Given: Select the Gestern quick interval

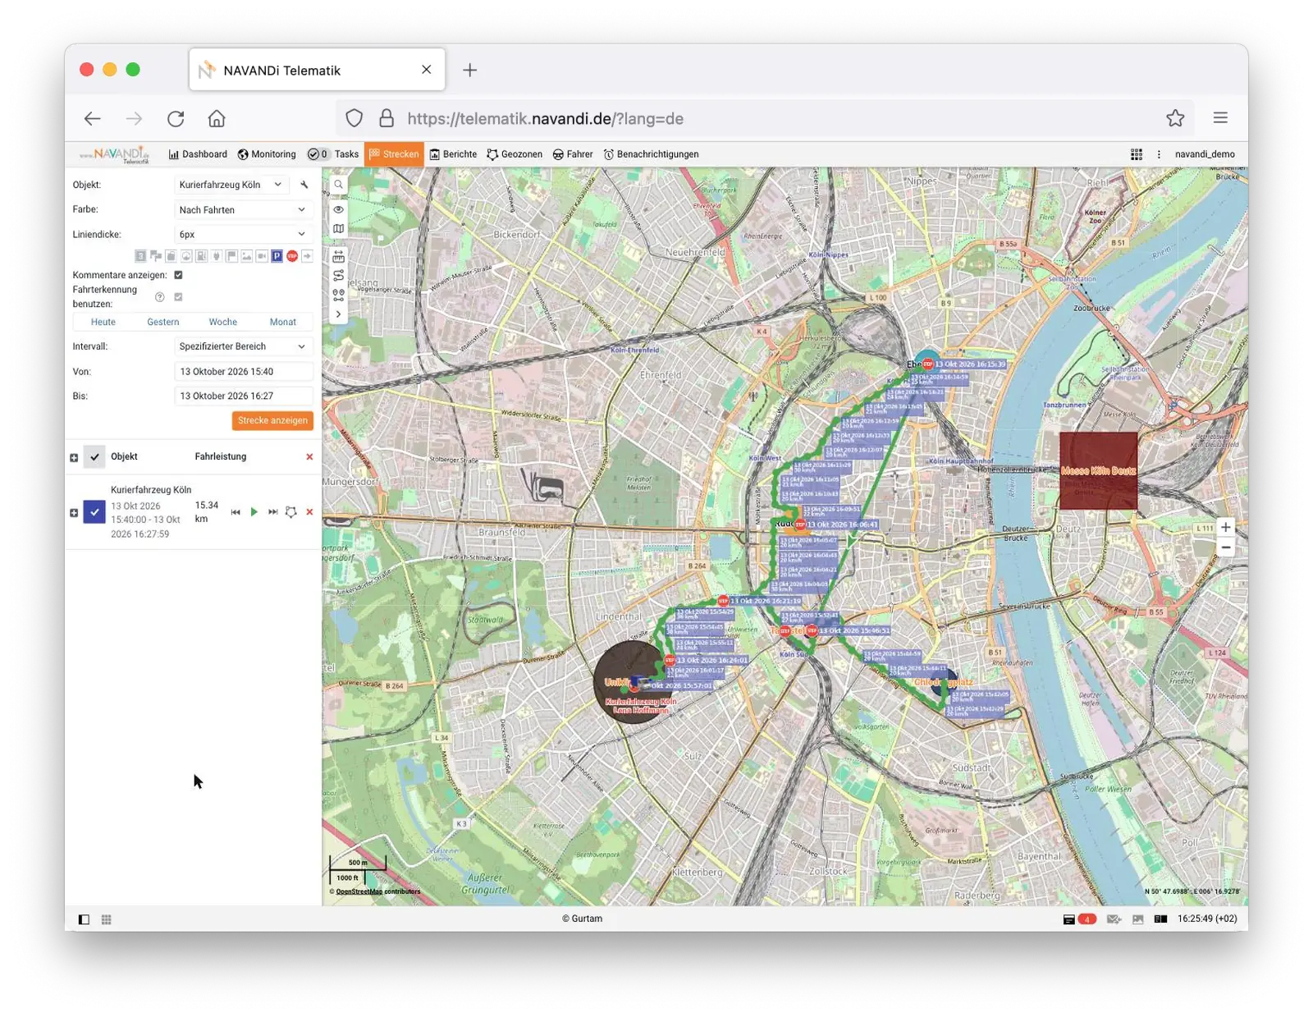Looking at the screenshot, I should 163,322.
